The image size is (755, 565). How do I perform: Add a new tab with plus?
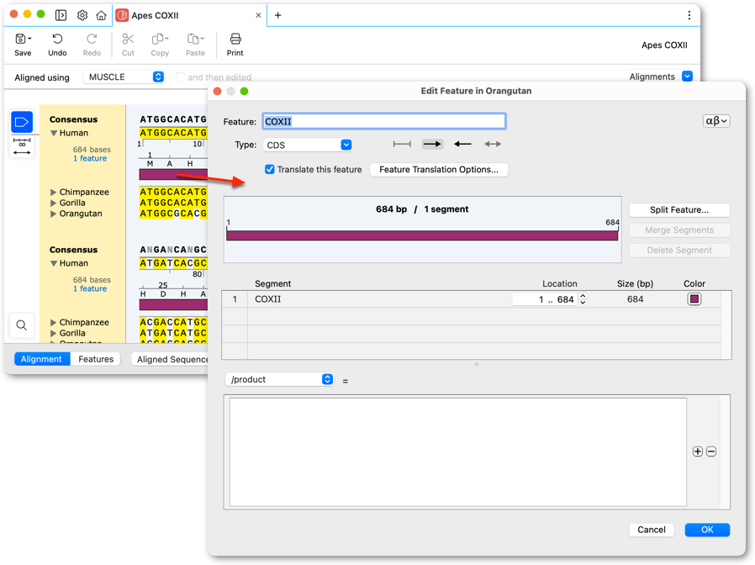pyautogui.click(x=277, y=15)
